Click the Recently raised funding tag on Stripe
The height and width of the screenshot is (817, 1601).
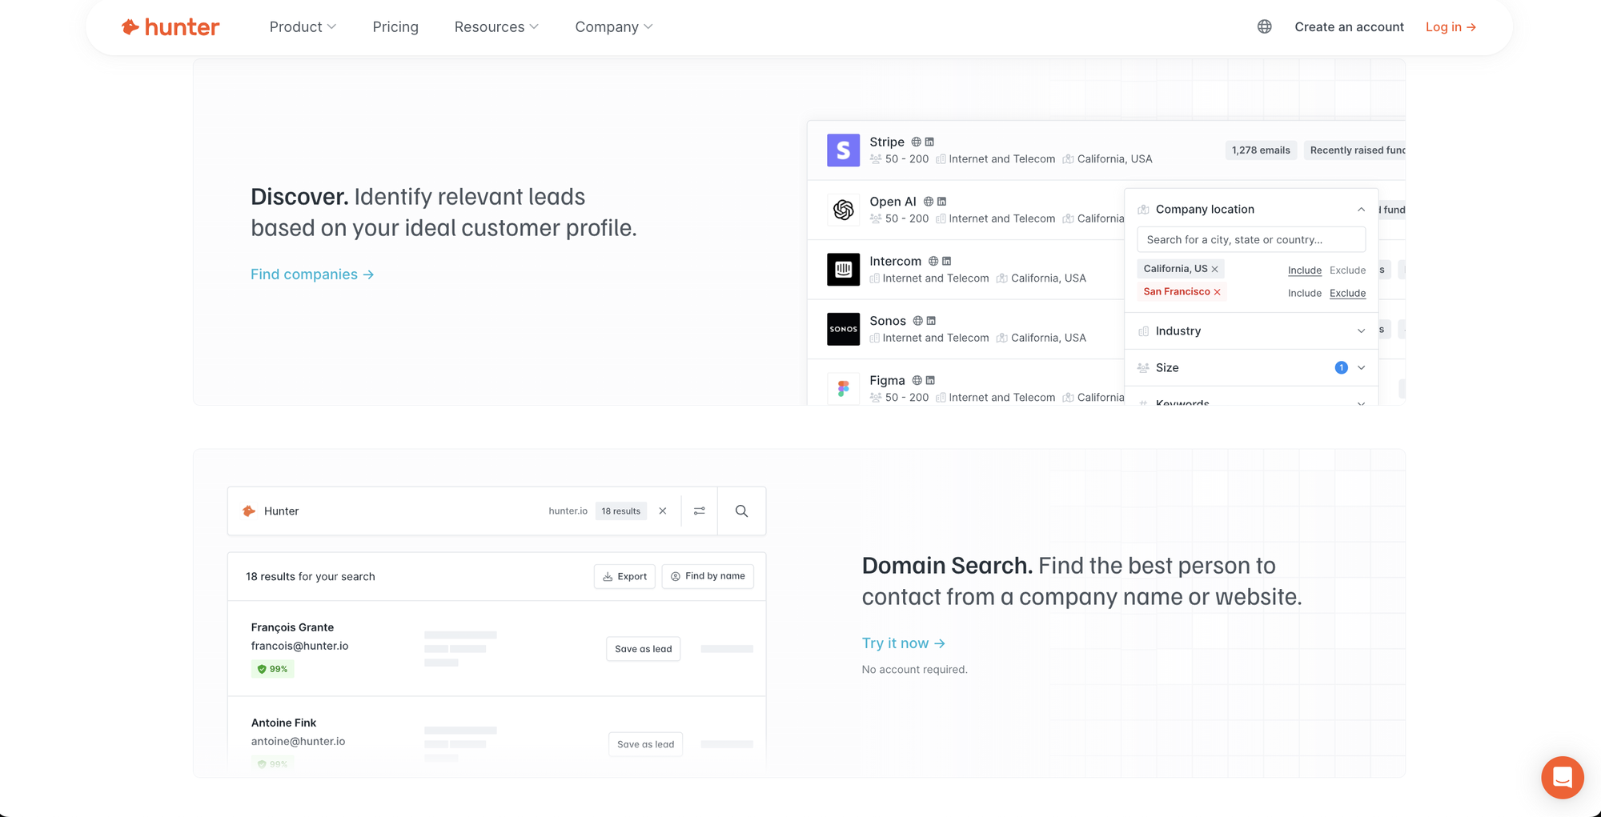(x=1354, y=150)
